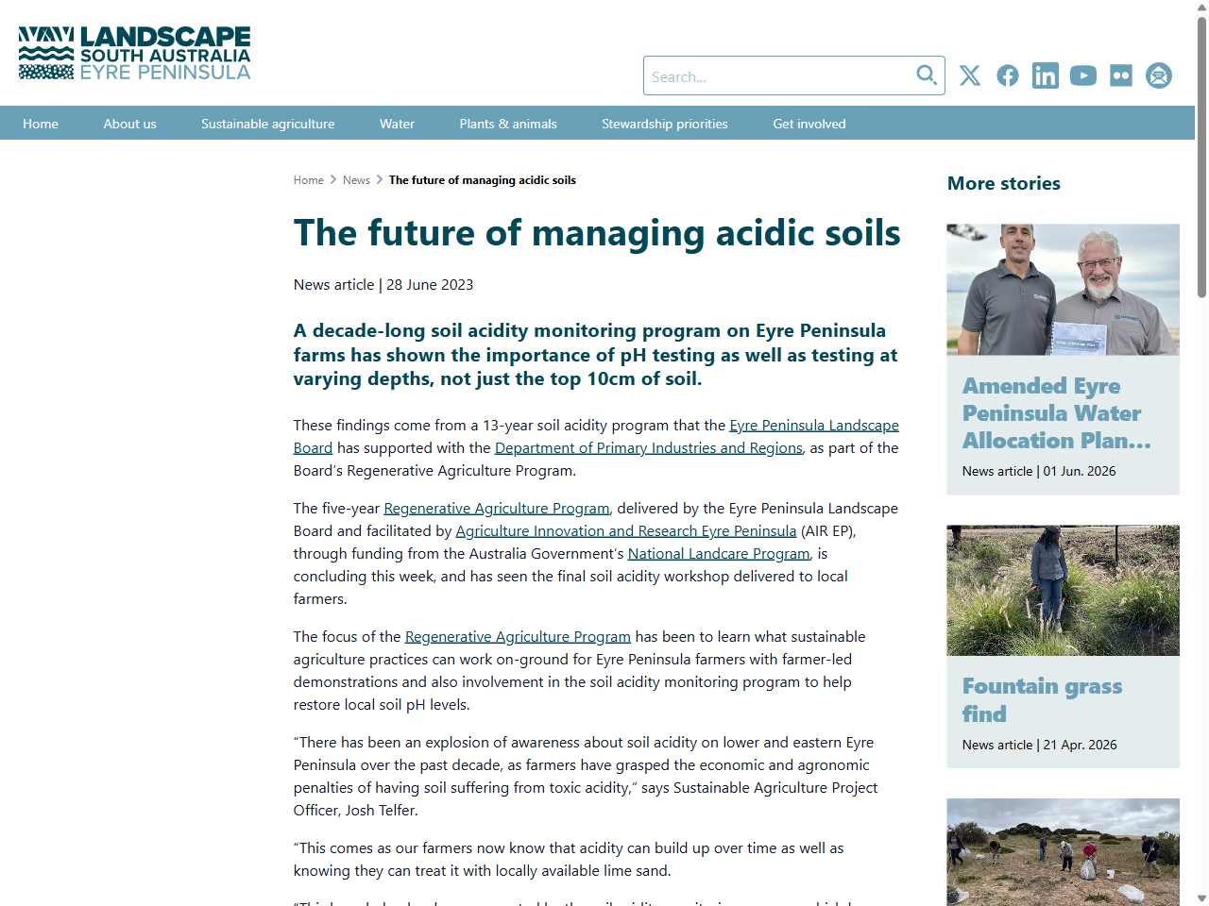Click the 'News article | 28 June 2023' text
The image size is (1209, 906).
[383, 285]
